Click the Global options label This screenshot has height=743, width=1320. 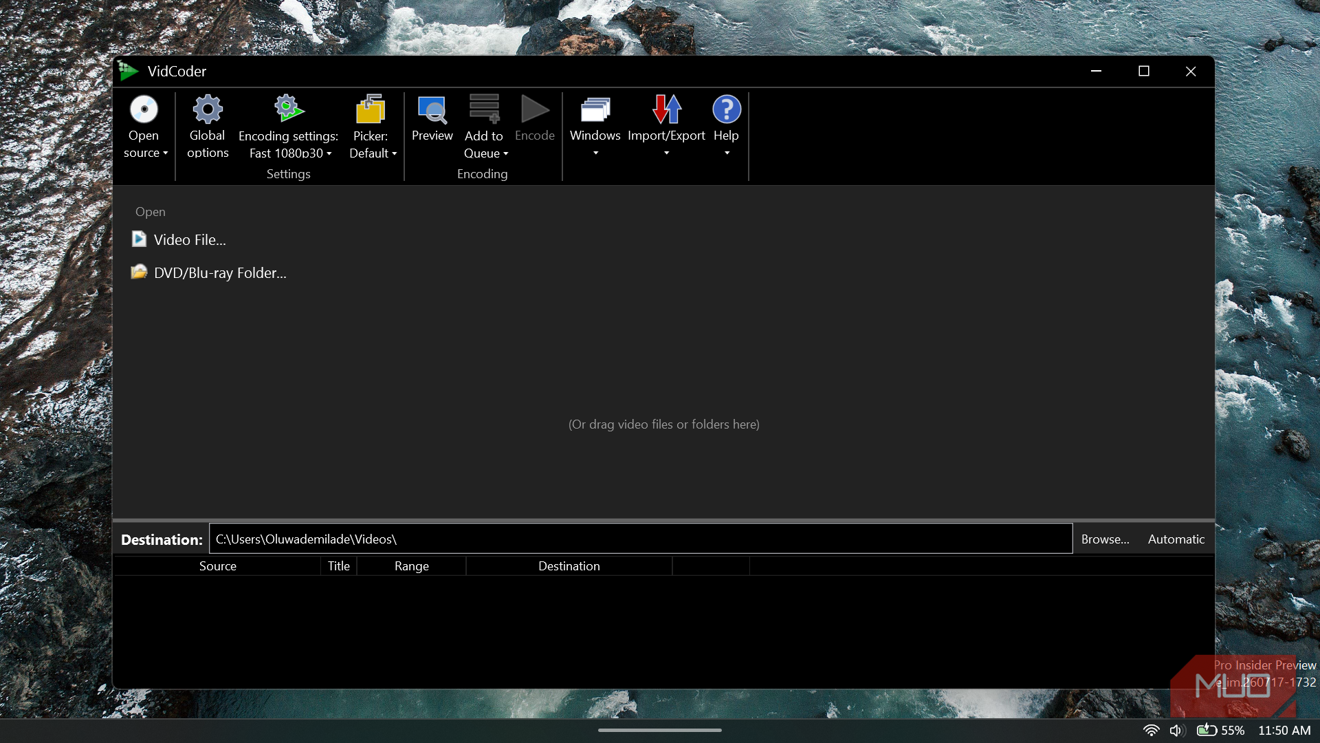click(x=208, y=144)
